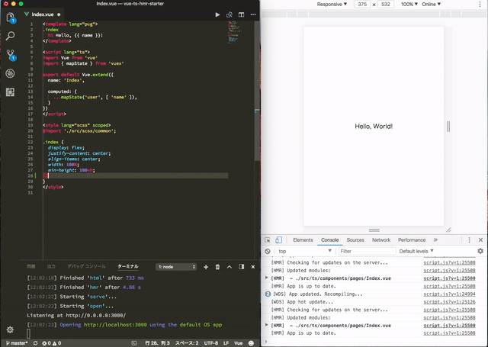Open the Online throttling dropdown
The image size is (488, 347).
[x=431, y=5]
